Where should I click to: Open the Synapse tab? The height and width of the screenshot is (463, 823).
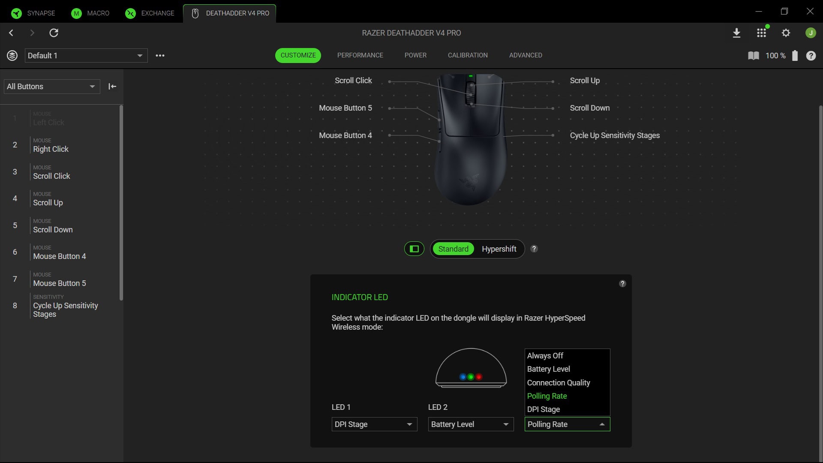click(x=33, y=13)
